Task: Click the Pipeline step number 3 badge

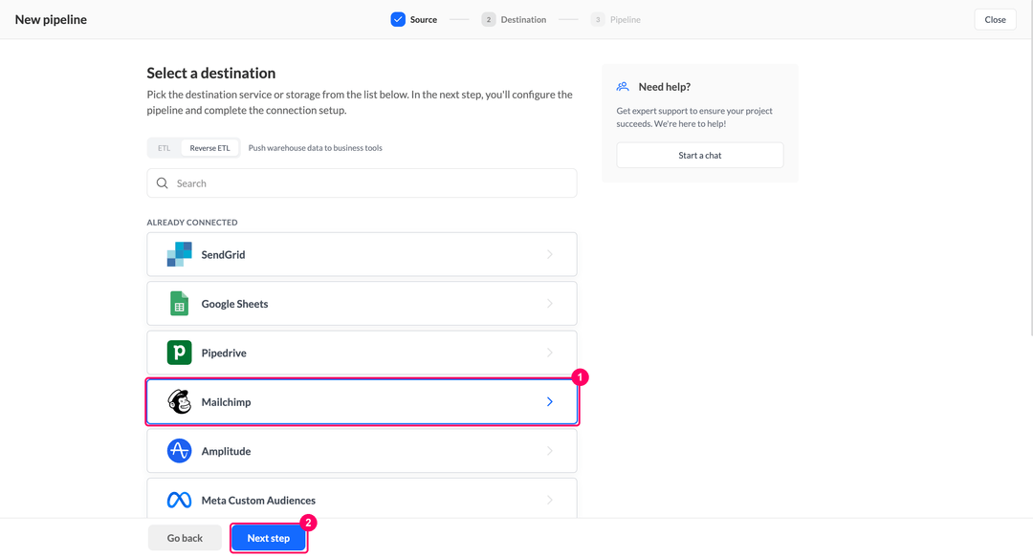Action: [x=598, y=20]
